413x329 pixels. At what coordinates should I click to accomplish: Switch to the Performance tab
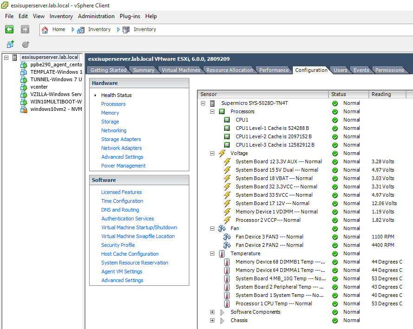274,70
